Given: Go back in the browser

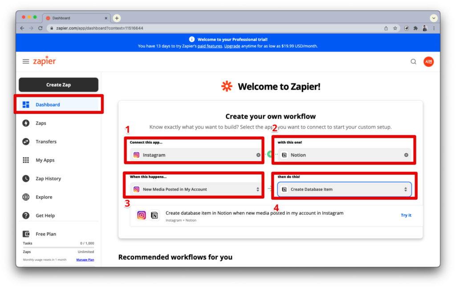Looking at the screenshot, I should tap(22, 28).
